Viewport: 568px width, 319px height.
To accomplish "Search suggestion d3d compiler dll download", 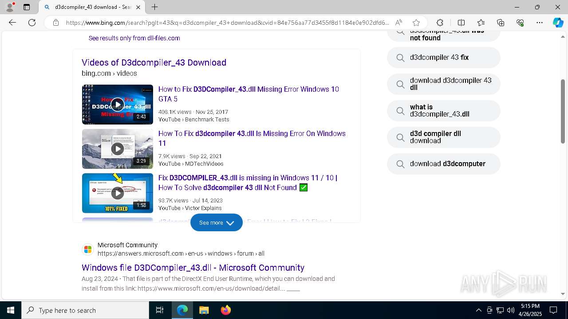I will (444, 137).
